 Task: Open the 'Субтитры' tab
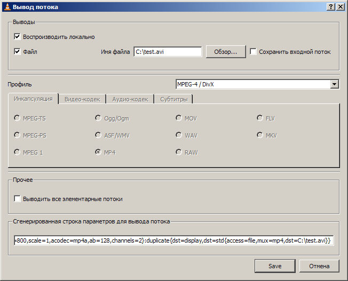click(173, 99)
